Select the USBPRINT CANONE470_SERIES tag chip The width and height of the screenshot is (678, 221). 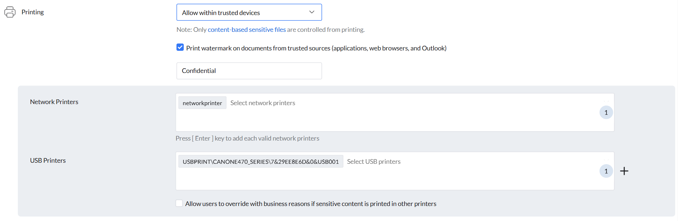click(x=261, y=162)
